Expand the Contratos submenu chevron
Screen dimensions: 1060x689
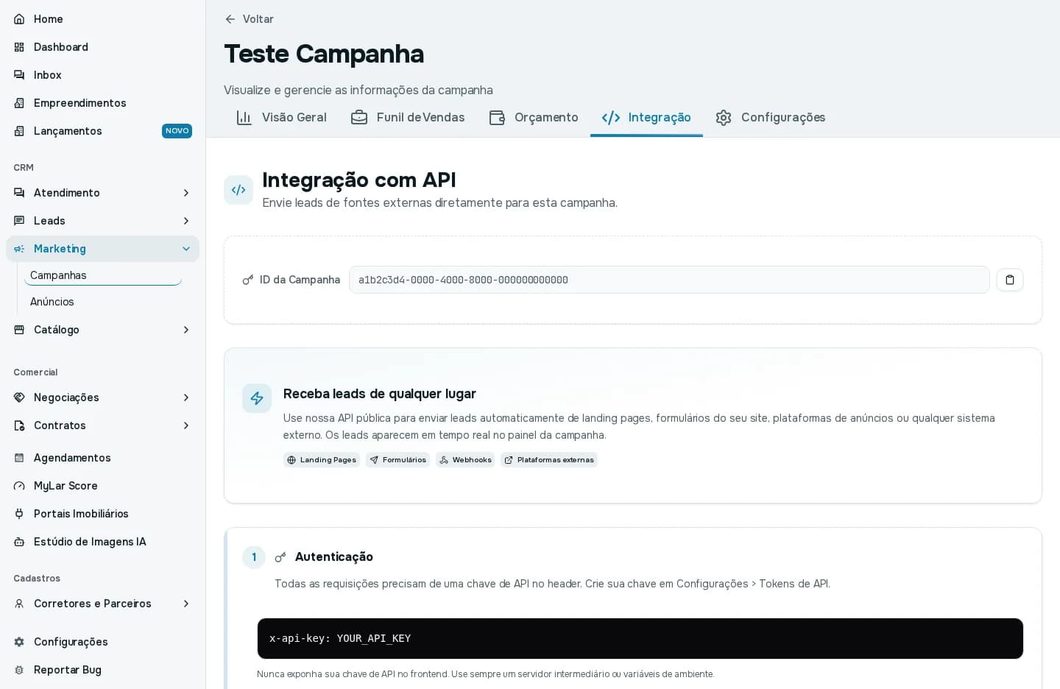pyautogui.click(x=186, y=425)
